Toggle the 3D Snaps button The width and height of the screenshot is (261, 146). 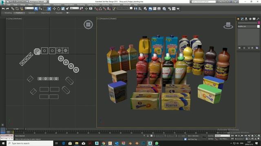click(96, 9)
